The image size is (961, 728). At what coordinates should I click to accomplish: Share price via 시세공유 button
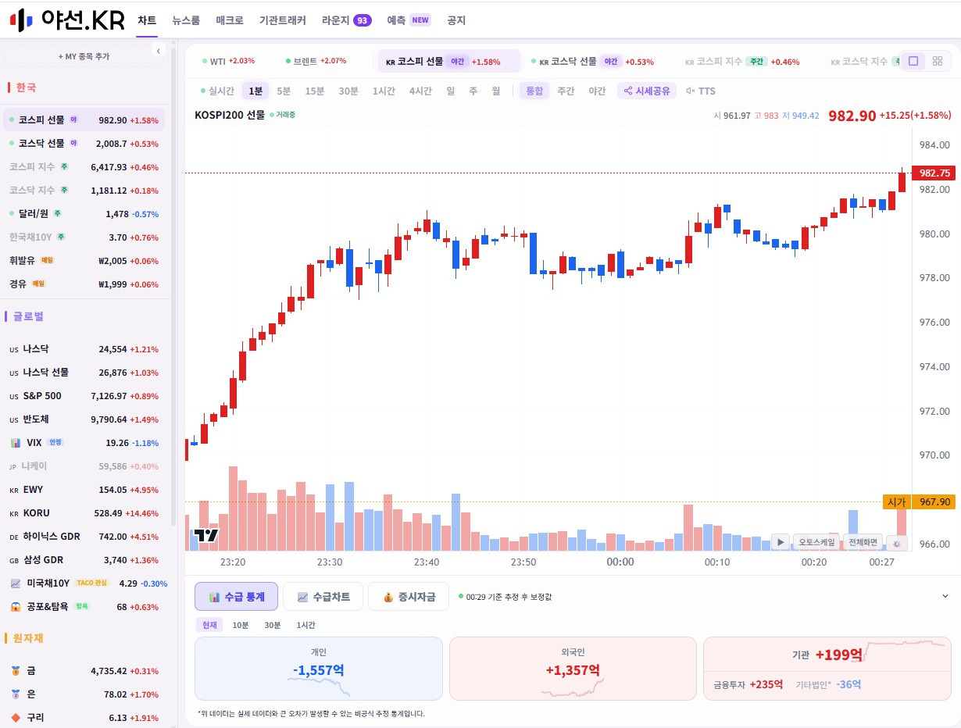(x=647, y=91)
